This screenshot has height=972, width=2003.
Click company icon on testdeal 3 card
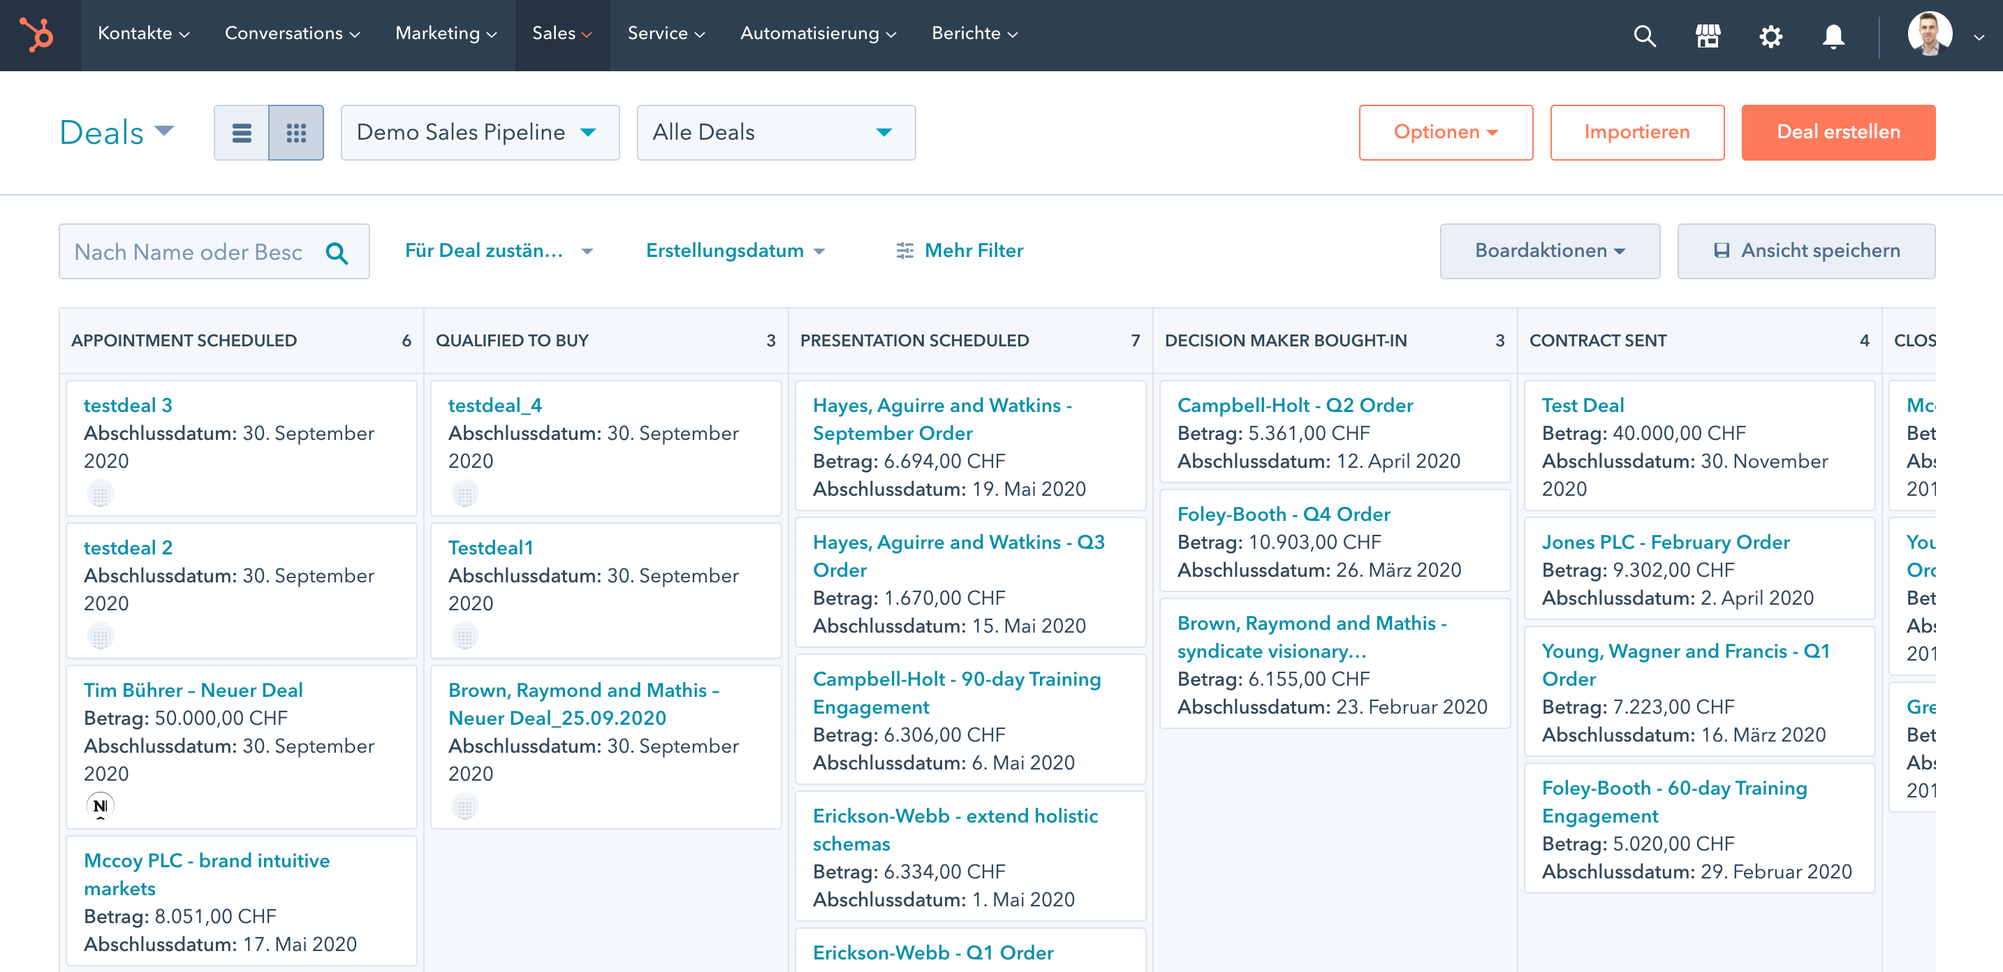coord(101,494)
